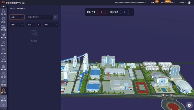194x110 pixels.
Task: Open the admin user menu
Action: pyautogui.click(x=183, y=3)
